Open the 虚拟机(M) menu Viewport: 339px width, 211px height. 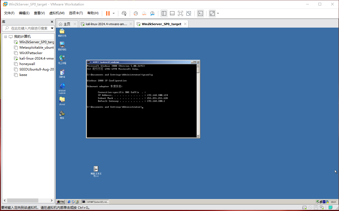pyautogui.click(x=57, y=13)
